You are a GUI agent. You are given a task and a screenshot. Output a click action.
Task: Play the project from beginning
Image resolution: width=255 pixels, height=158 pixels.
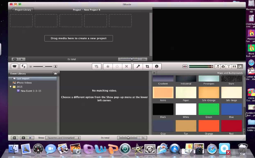click(22, 59)
